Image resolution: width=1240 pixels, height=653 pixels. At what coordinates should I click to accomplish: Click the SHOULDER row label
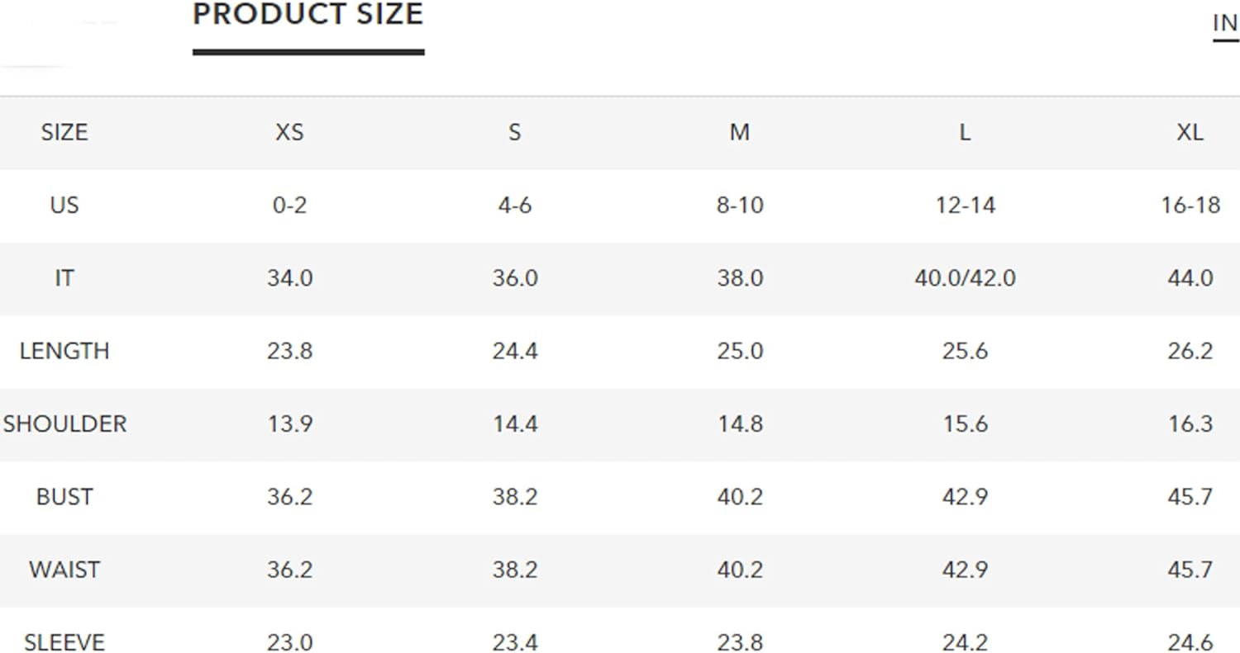(x=64, y=424)
